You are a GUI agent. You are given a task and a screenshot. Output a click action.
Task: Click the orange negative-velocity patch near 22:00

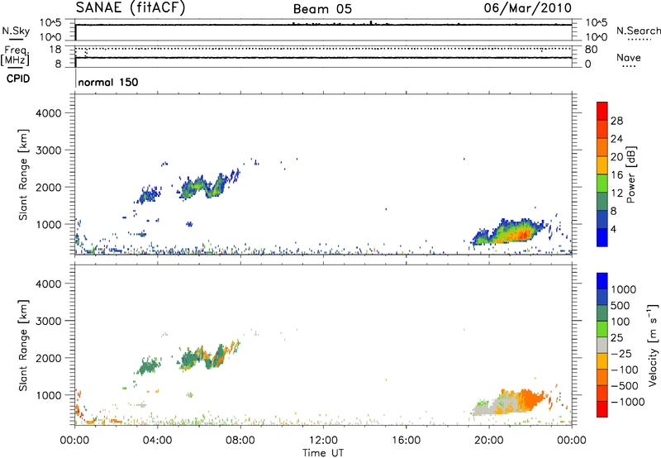pos(531,398)
